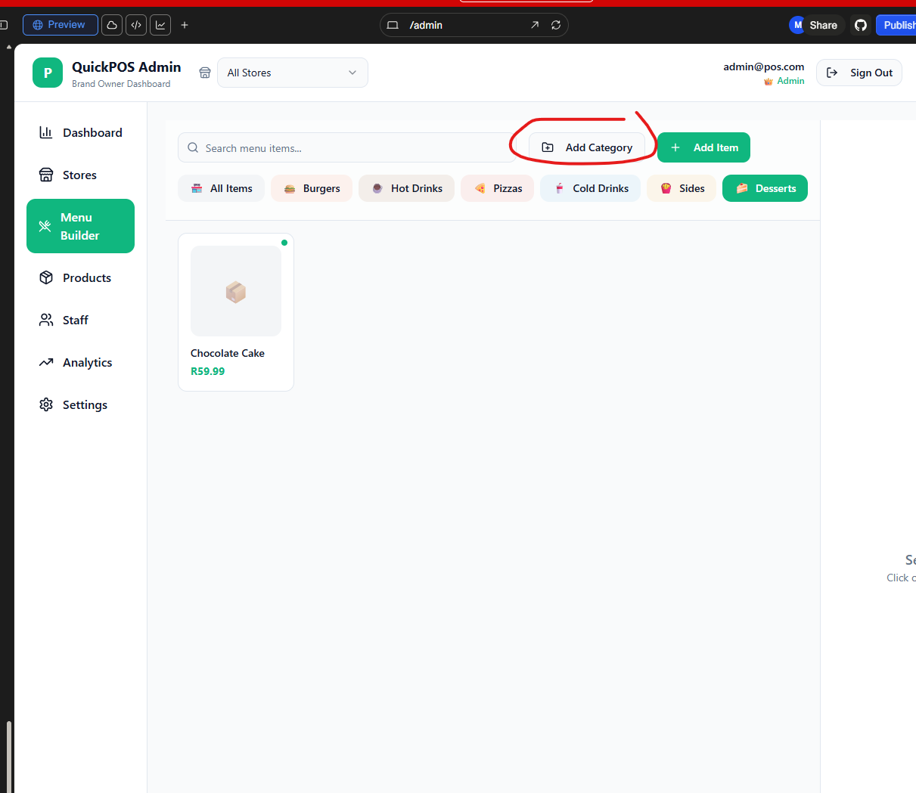Screen dimensions: 916x793
Task: Click the QuickPOS green P logo
Action: click(48, 73)
